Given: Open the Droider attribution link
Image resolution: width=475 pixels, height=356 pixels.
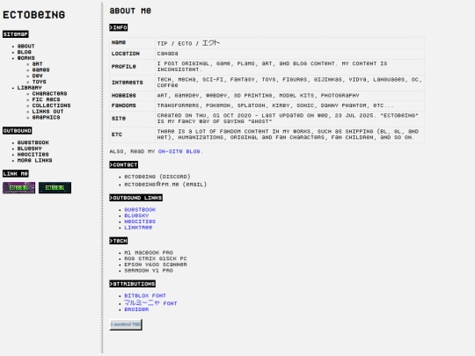Looking at the screenshot, I should coord(136,309).
